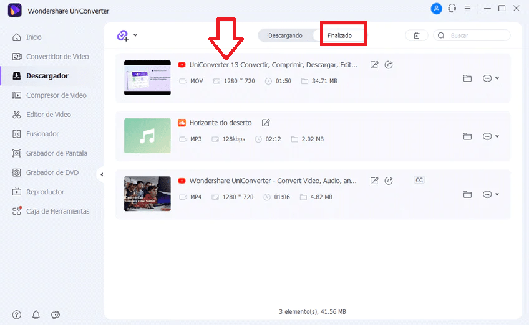529x325 pixels.
Task: Open the hamburger main menu
Action: (467, 9)
